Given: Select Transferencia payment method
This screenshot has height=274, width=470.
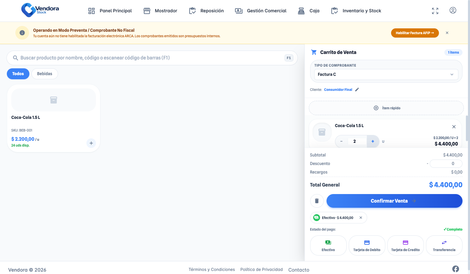Looking at the screenshot, I should (444, 246).
